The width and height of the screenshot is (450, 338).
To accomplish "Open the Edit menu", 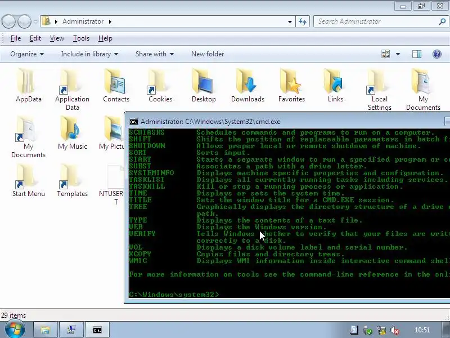I will 35,38.
